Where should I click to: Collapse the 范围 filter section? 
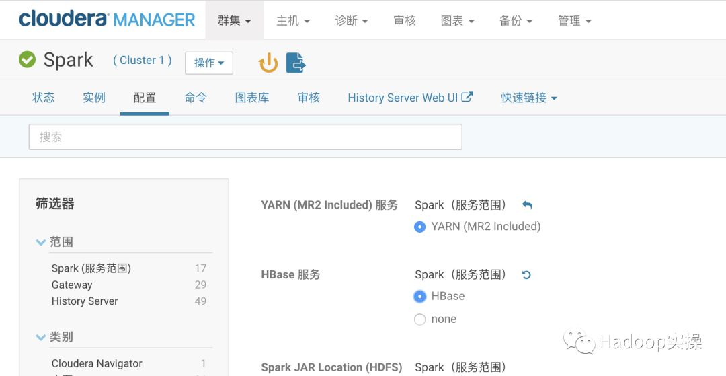click(x=41, y=242)
